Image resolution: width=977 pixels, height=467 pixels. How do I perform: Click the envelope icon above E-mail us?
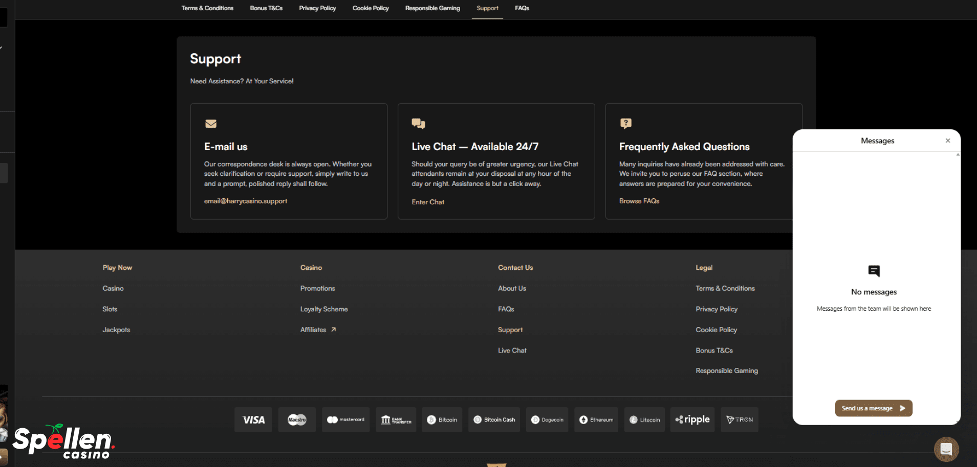click(211, 124)
